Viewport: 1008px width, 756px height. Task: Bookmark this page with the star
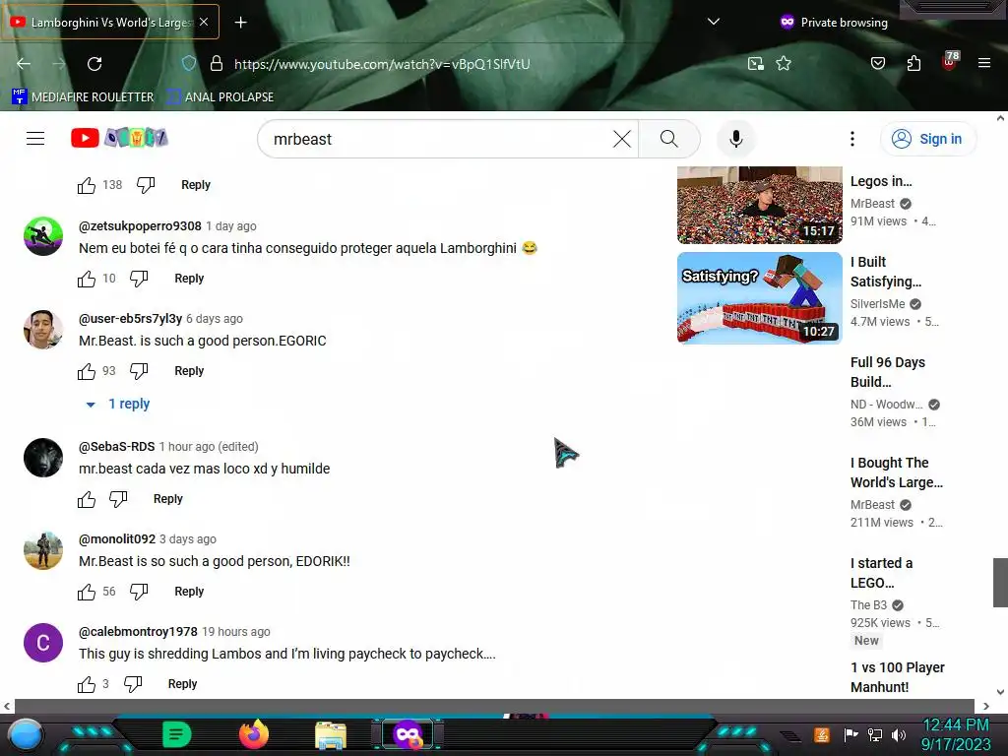783,64
